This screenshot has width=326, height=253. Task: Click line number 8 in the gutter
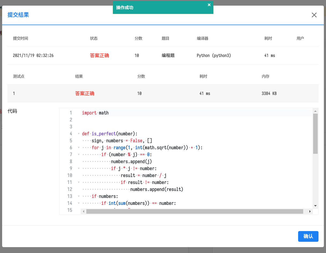coord(71,162)
